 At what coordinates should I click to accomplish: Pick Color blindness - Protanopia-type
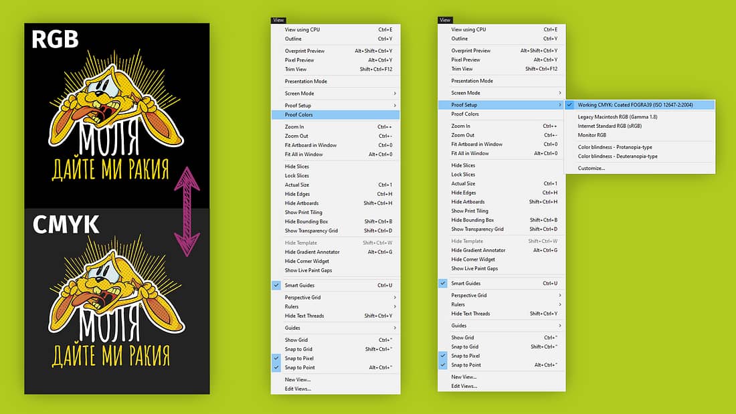pos(615,147)
